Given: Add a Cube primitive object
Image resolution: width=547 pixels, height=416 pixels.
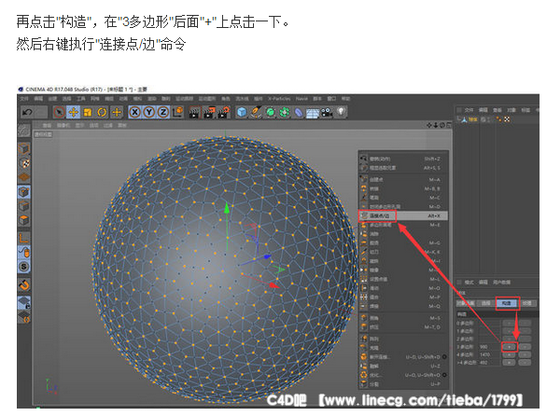Looking at the screenshot, I should click(242, 112).
